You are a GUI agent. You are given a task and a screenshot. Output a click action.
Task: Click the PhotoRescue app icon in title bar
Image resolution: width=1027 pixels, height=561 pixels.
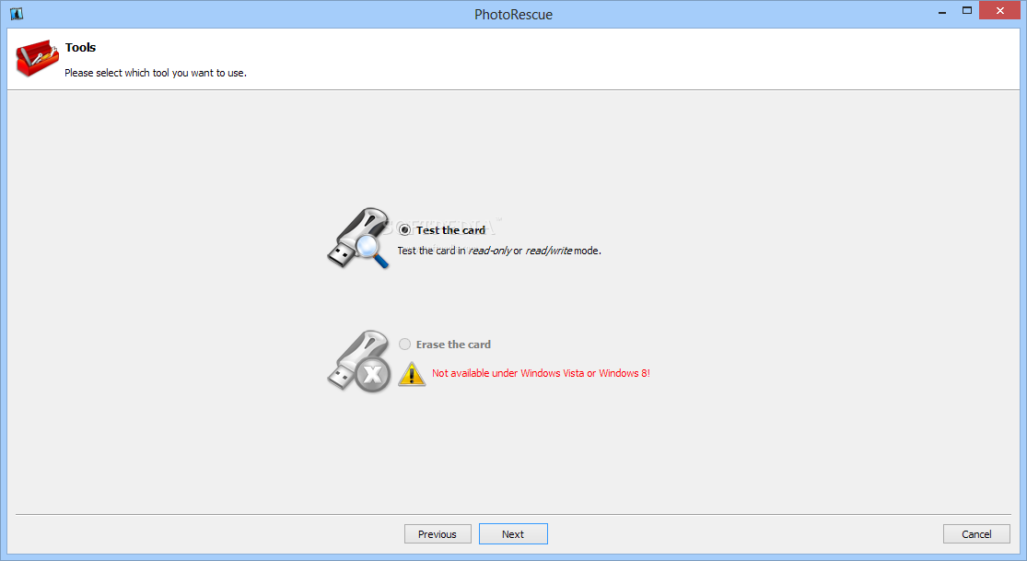[x=17, y=14]
